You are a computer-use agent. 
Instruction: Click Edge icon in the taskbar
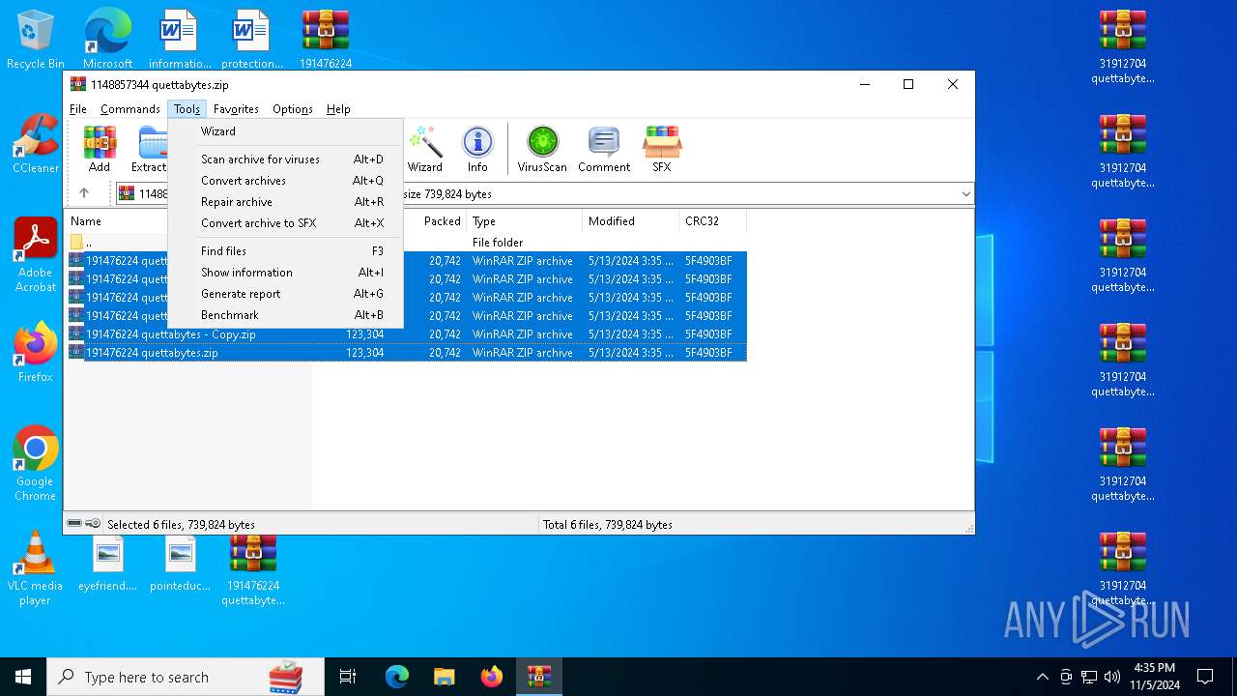(x=397, y=677)
